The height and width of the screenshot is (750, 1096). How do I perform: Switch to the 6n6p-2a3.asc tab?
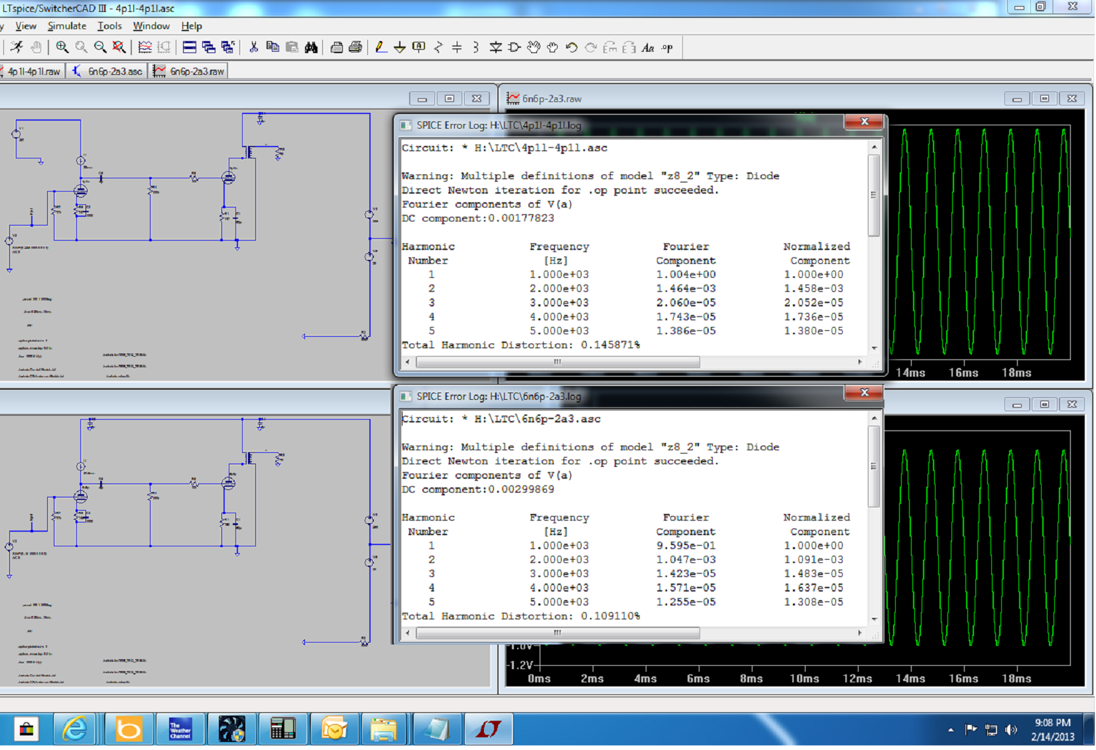point(107,71)
